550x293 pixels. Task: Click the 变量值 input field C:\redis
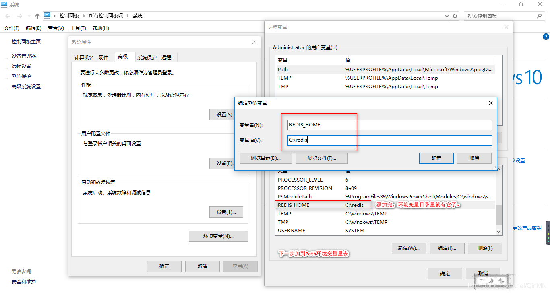(x=389, y=140)
